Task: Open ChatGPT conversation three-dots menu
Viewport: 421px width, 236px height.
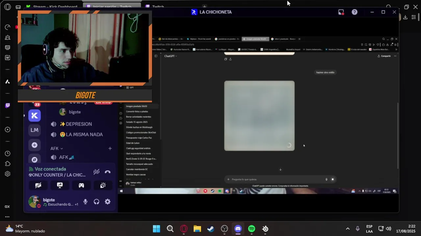Action: 395,56
